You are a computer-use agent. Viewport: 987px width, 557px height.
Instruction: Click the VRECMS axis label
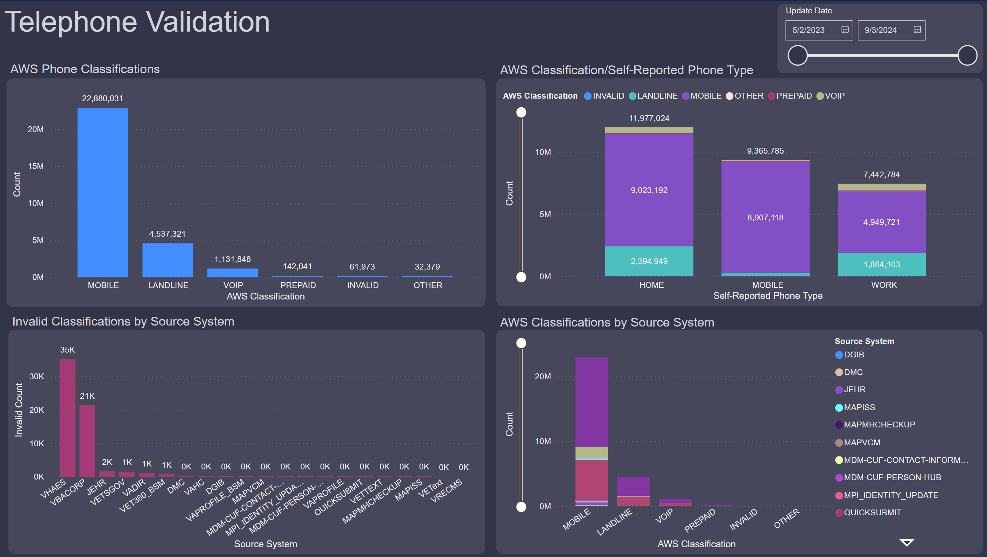[446, 491]
